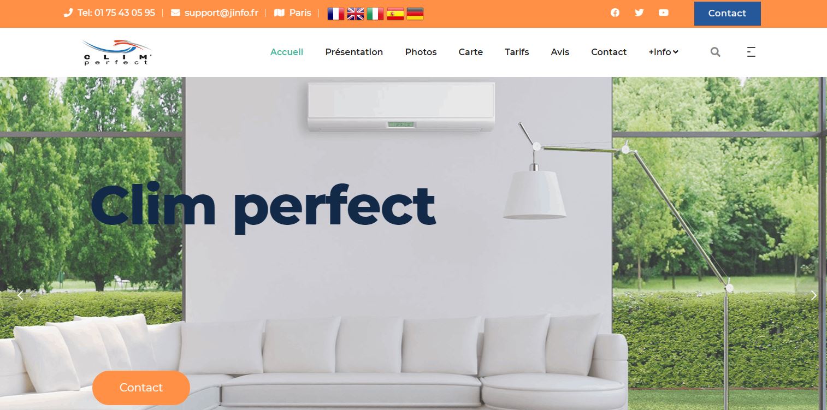Open the Photos menu item
The height and width of the screenshot is (410, 827).
click(x=421, y=52)
